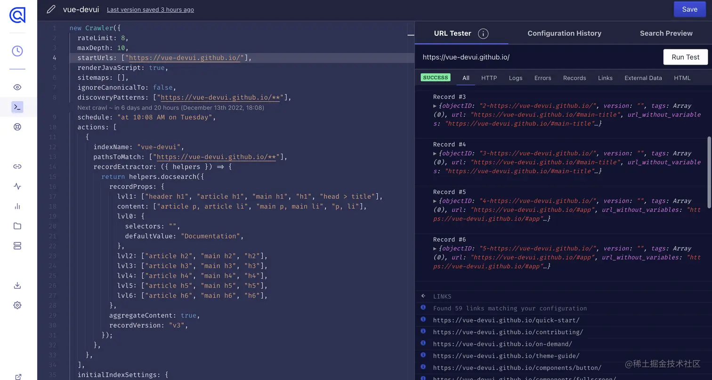This screenshot has width=712, height=380.
Task: Click the Algolia logo in sidebar
Action: click(17, 15)
